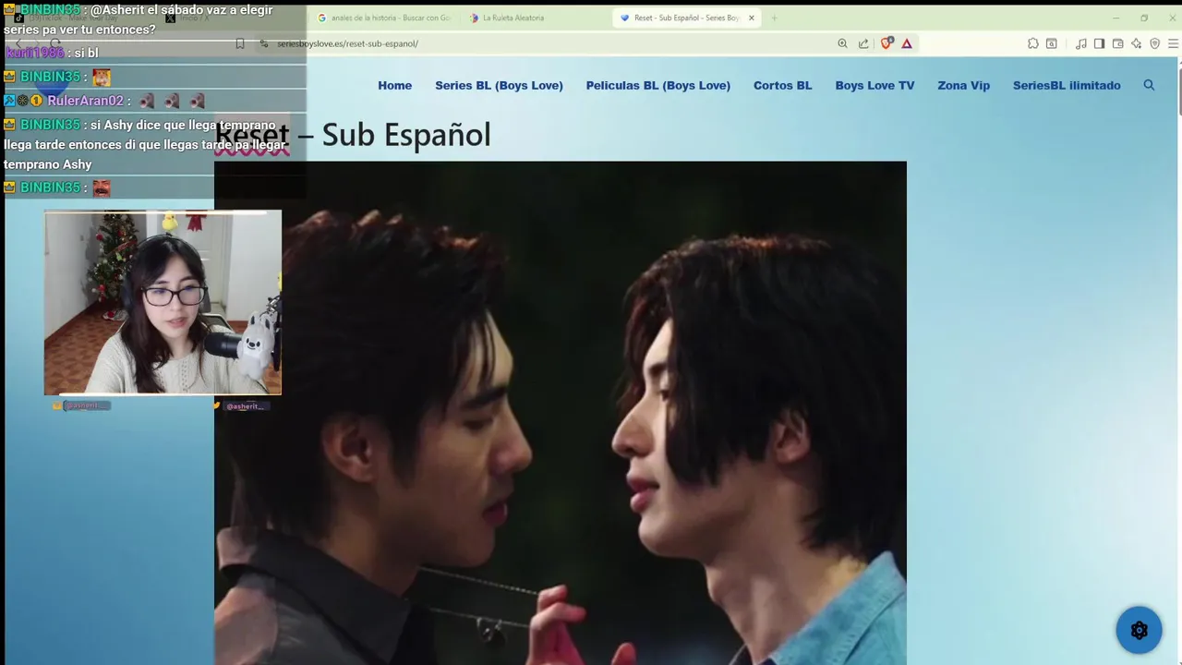
Task: Open the Leo AI sparkle icon
Action: (x=1136, y=43)
